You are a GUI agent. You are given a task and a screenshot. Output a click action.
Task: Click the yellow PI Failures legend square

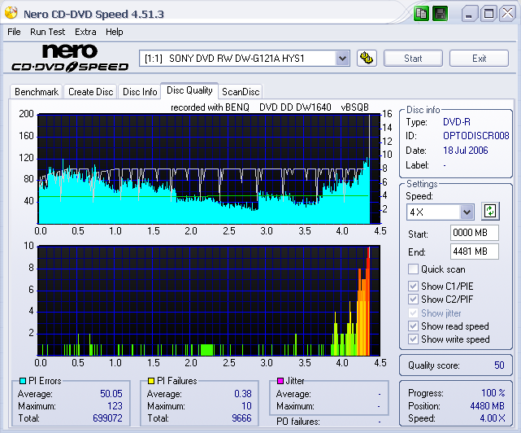pos(151,381)
